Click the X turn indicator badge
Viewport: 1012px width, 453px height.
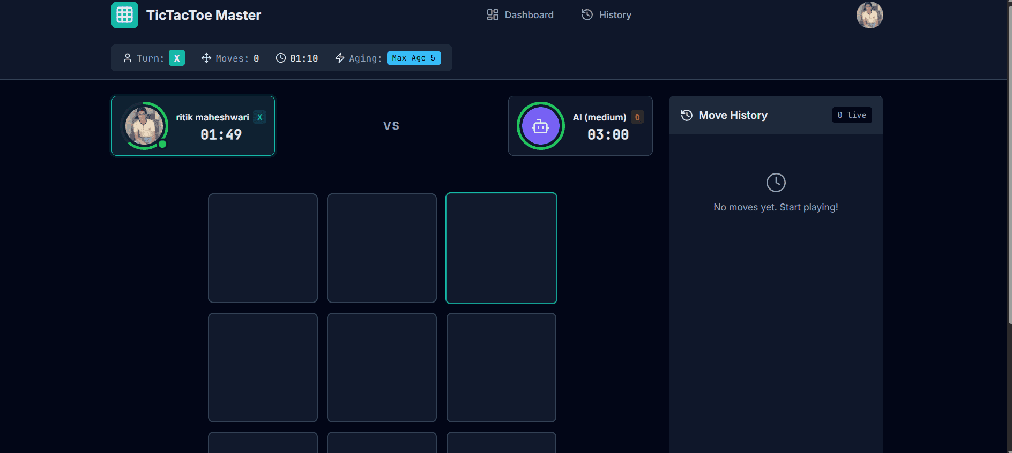click(176, 58)
